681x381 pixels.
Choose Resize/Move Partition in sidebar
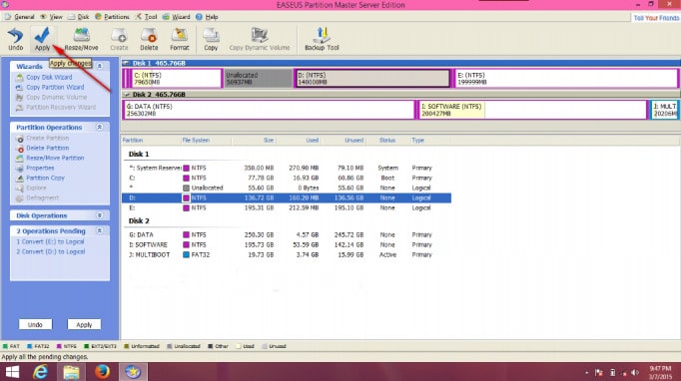tap(55, 158)
